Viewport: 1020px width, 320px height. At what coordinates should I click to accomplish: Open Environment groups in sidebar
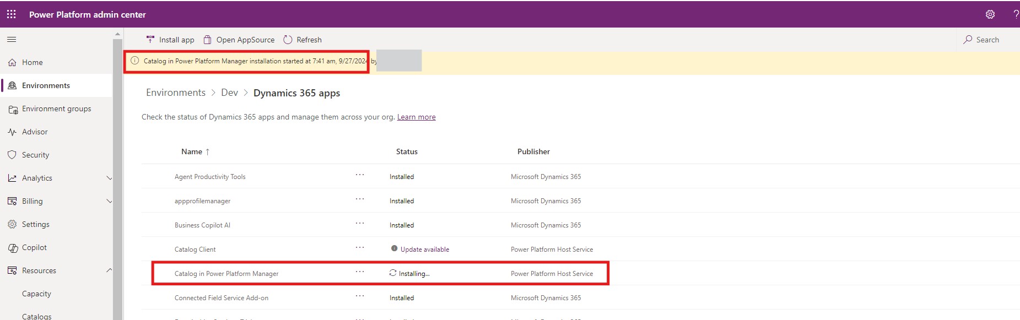tap(56, 109)
